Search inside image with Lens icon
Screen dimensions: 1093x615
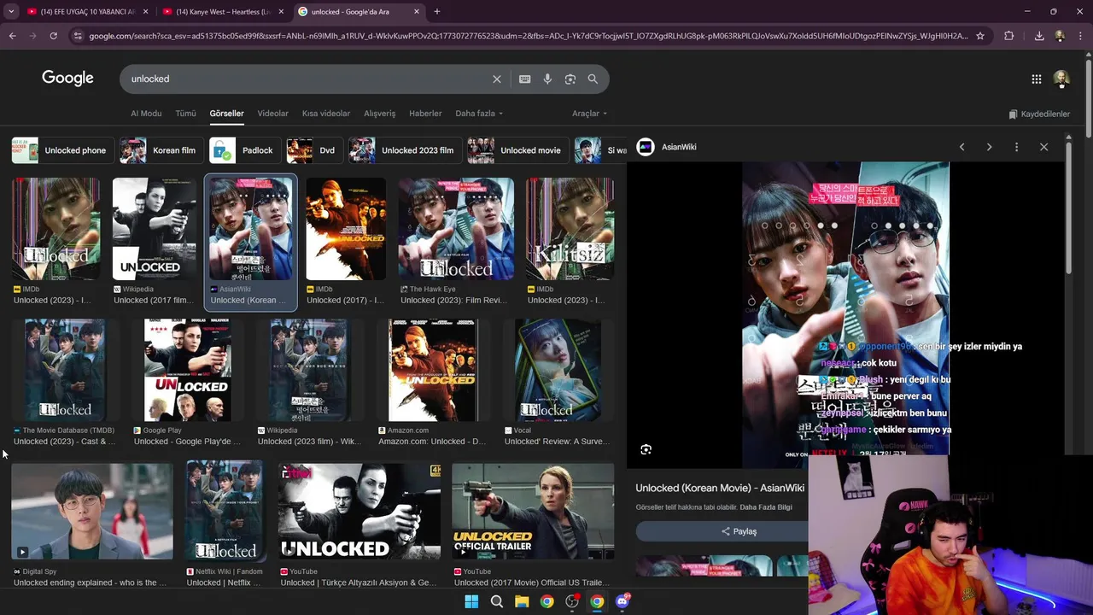[646, 449]
